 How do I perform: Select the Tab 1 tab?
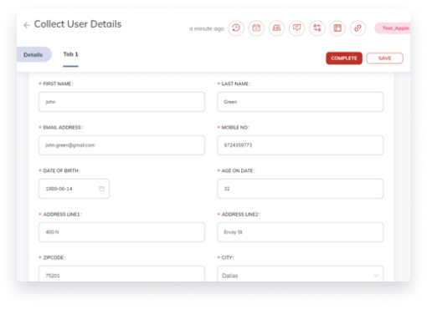click(x=70, y=54)
